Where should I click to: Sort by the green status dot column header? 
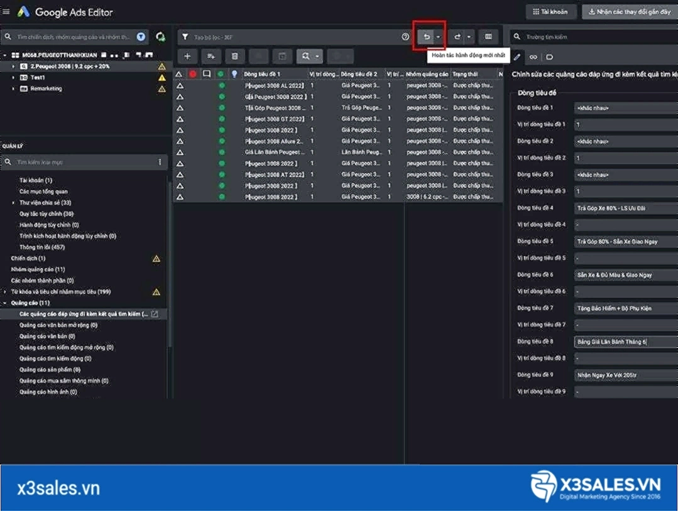click(221, 74)
